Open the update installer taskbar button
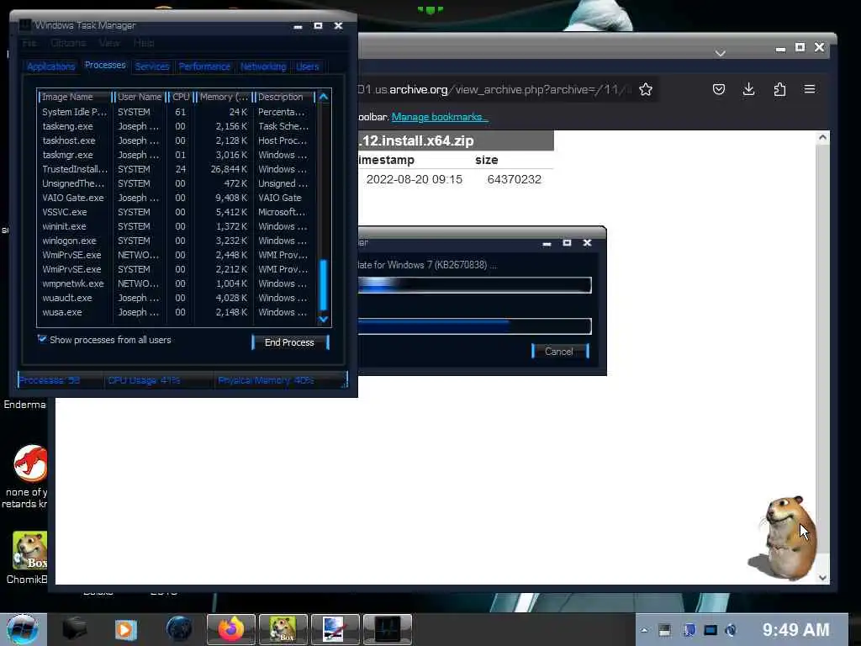Screen dimensions: 861x646 [x=335, y=629]
